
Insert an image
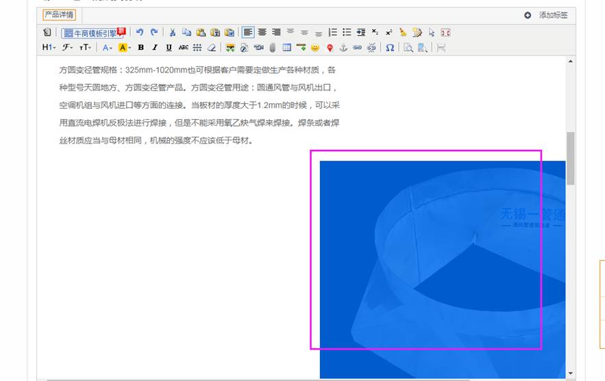(230, 47)
